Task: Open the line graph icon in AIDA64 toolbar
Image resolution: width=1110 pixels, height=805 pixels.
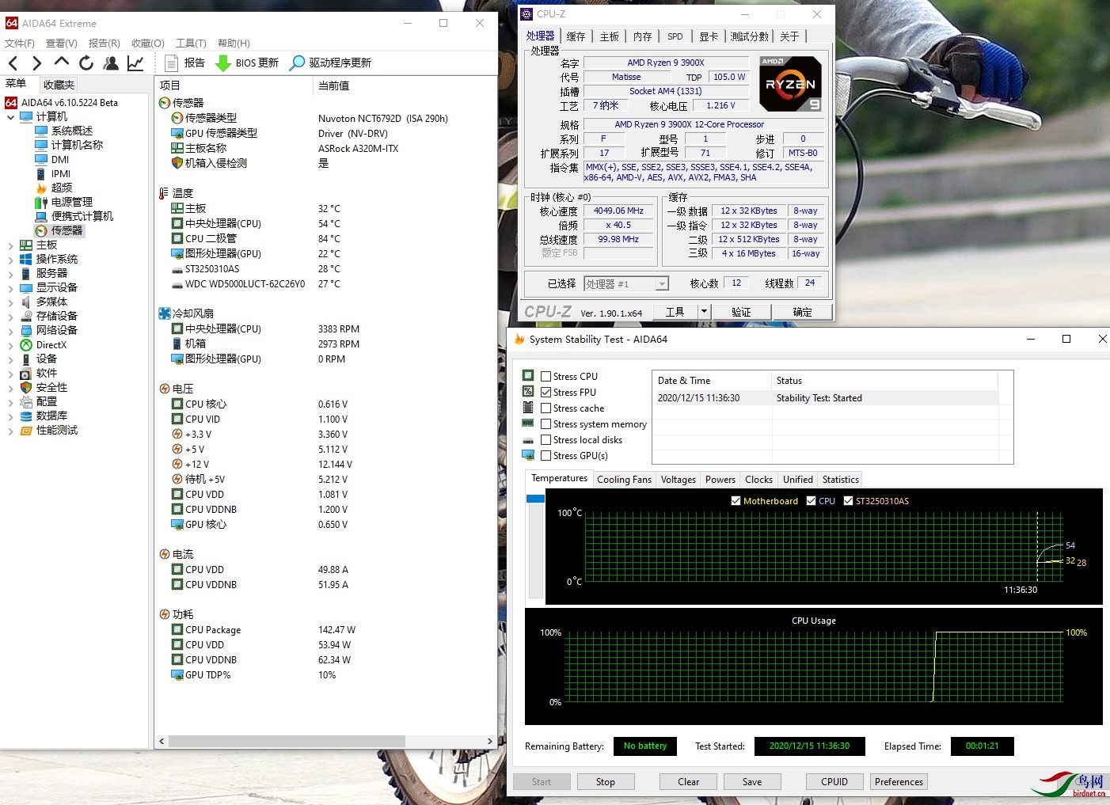Action: 135,63
